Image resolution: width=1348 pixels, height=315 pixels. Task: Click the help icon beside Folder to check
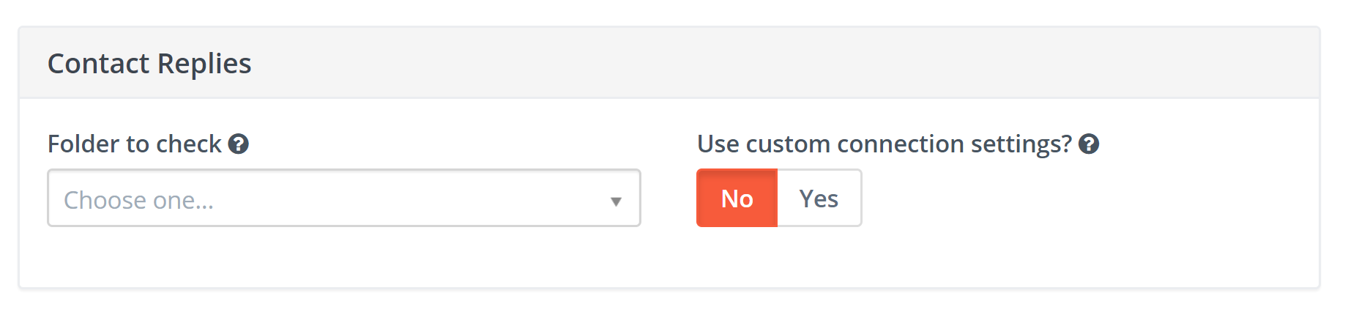[x=238, y=144]
